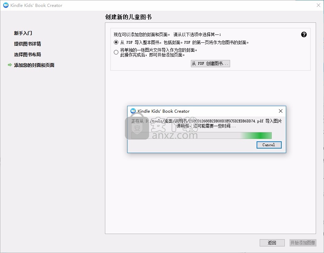Click 从 PDF 创建图书 button
The width and height of the screenshot is (324, 253).
(210, 63)
